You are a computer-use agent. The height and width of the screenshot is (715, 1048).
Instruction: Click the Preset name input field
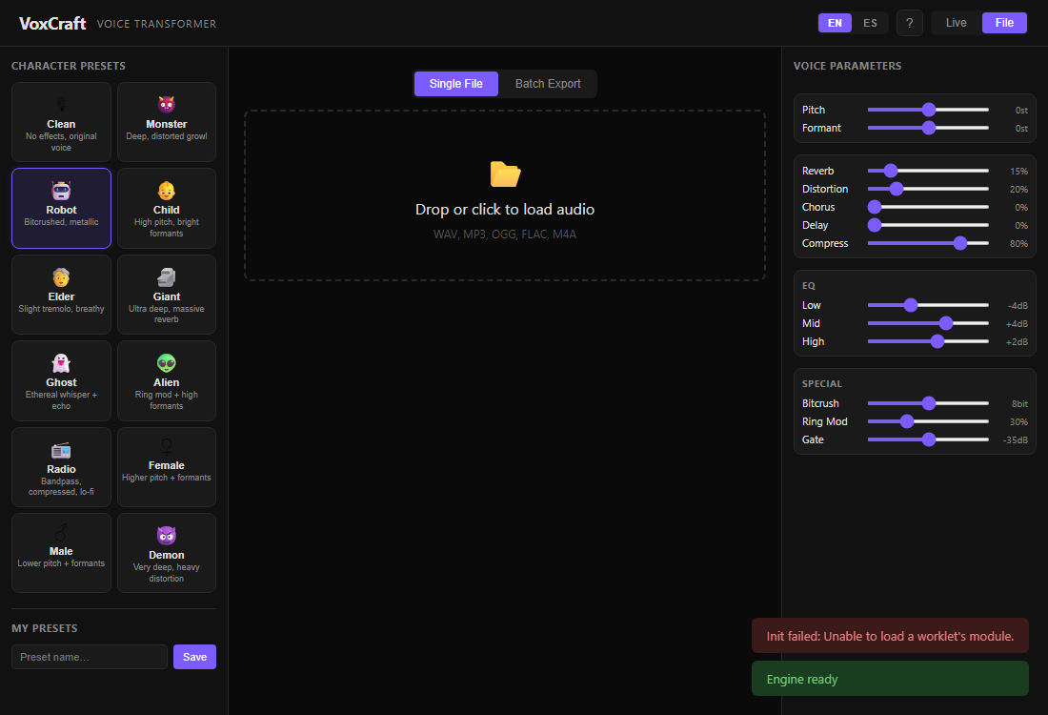tap(90, 657)
